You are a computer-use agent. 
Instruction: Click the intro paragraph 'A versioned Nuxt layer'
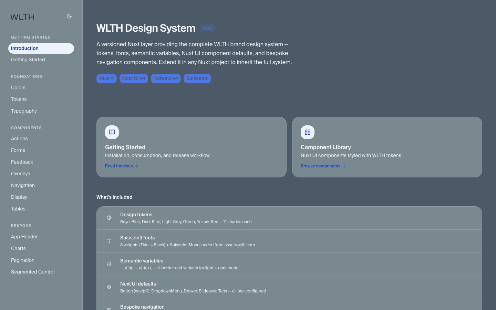tap(194, 53)
